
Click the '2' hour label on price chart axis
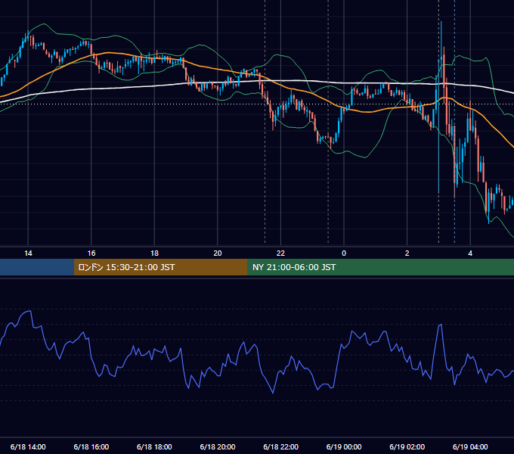407,253
